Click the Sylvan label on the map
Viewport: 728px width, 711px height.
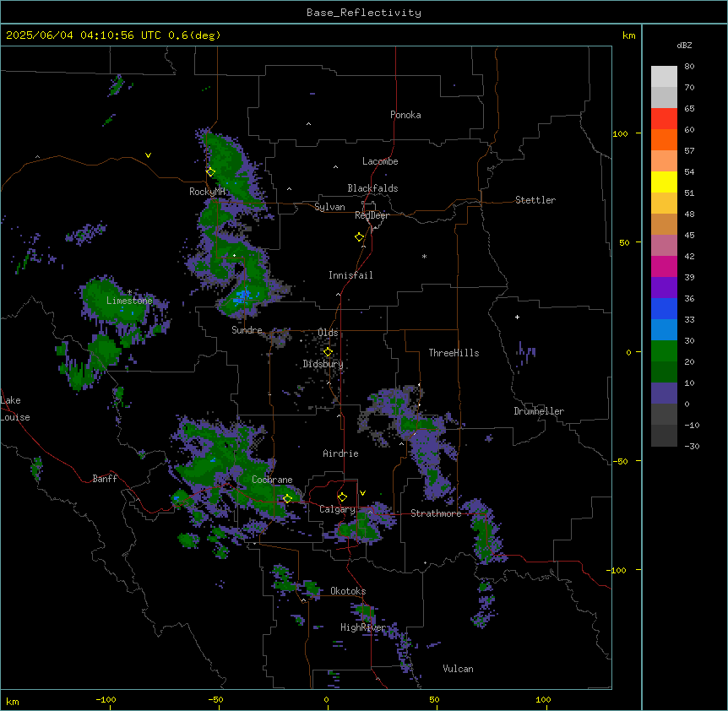[329, 207]
